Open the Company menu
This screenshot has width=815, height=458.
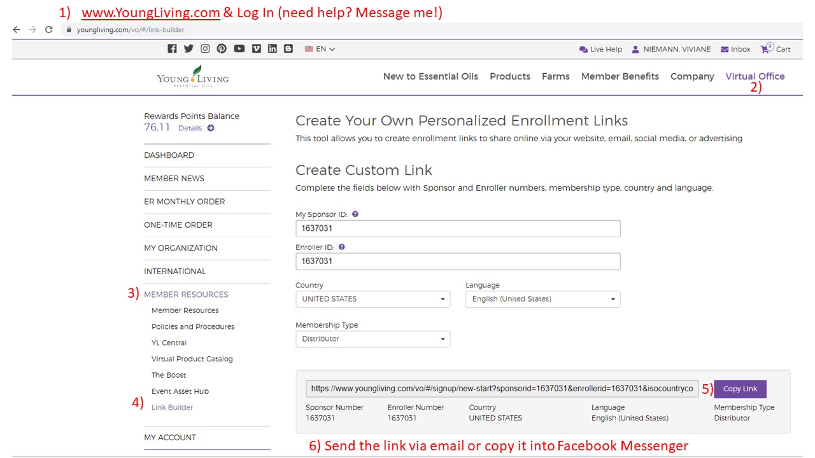[692, 76]
